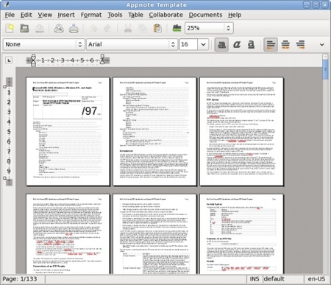This screenshot has height=285, width=331.
Task: Expand the toolbar overflow chevron
Action: tap(322, 44)
